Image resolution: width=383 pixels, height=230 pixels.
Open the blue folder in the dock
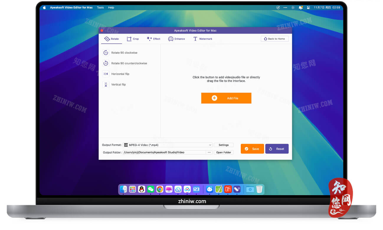pyautogui.click(x=250, y=189)
